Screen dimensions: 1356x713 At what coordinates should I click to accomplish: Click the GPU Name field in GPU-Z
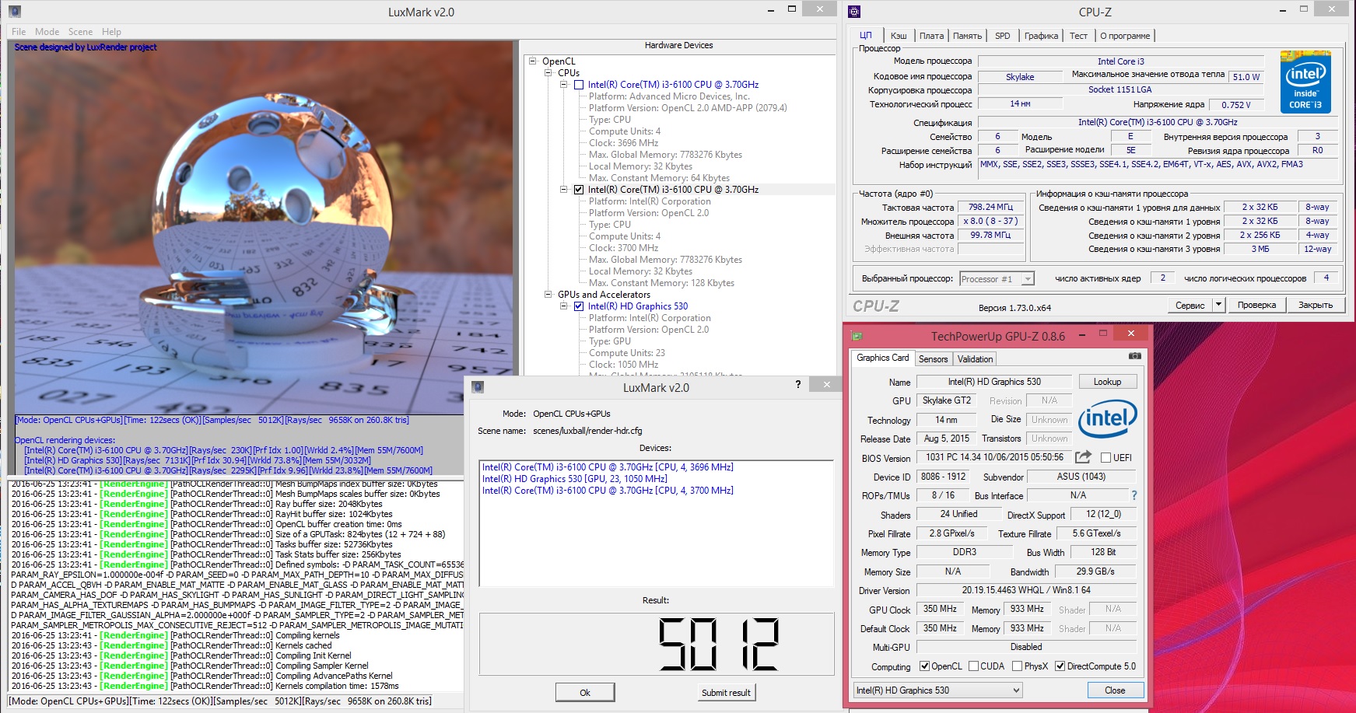994,382
